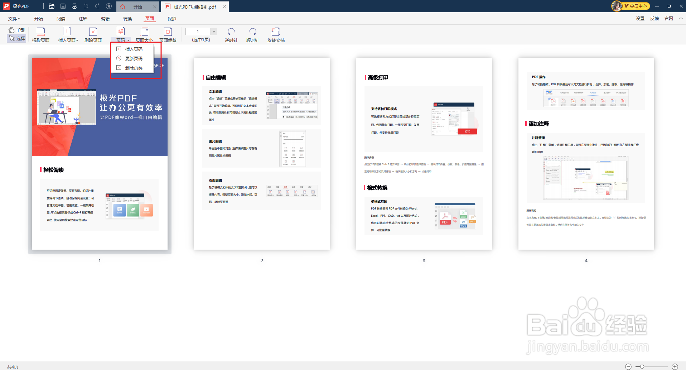Click the 共4页 page count text
Screen dimensions: 686x370
click(x=13, y=367)
